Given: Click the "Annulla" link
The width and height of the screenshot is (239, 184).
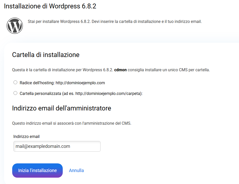Looking at the screenshot, I should (x=76, y=171).
